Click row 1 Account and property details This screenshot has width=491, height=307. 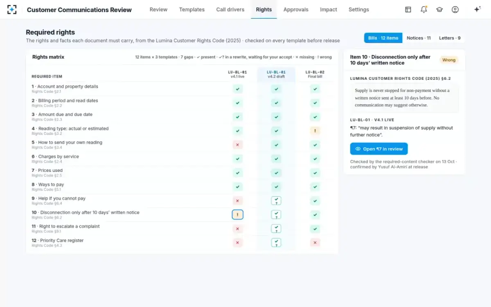click(x=182, y=89)
